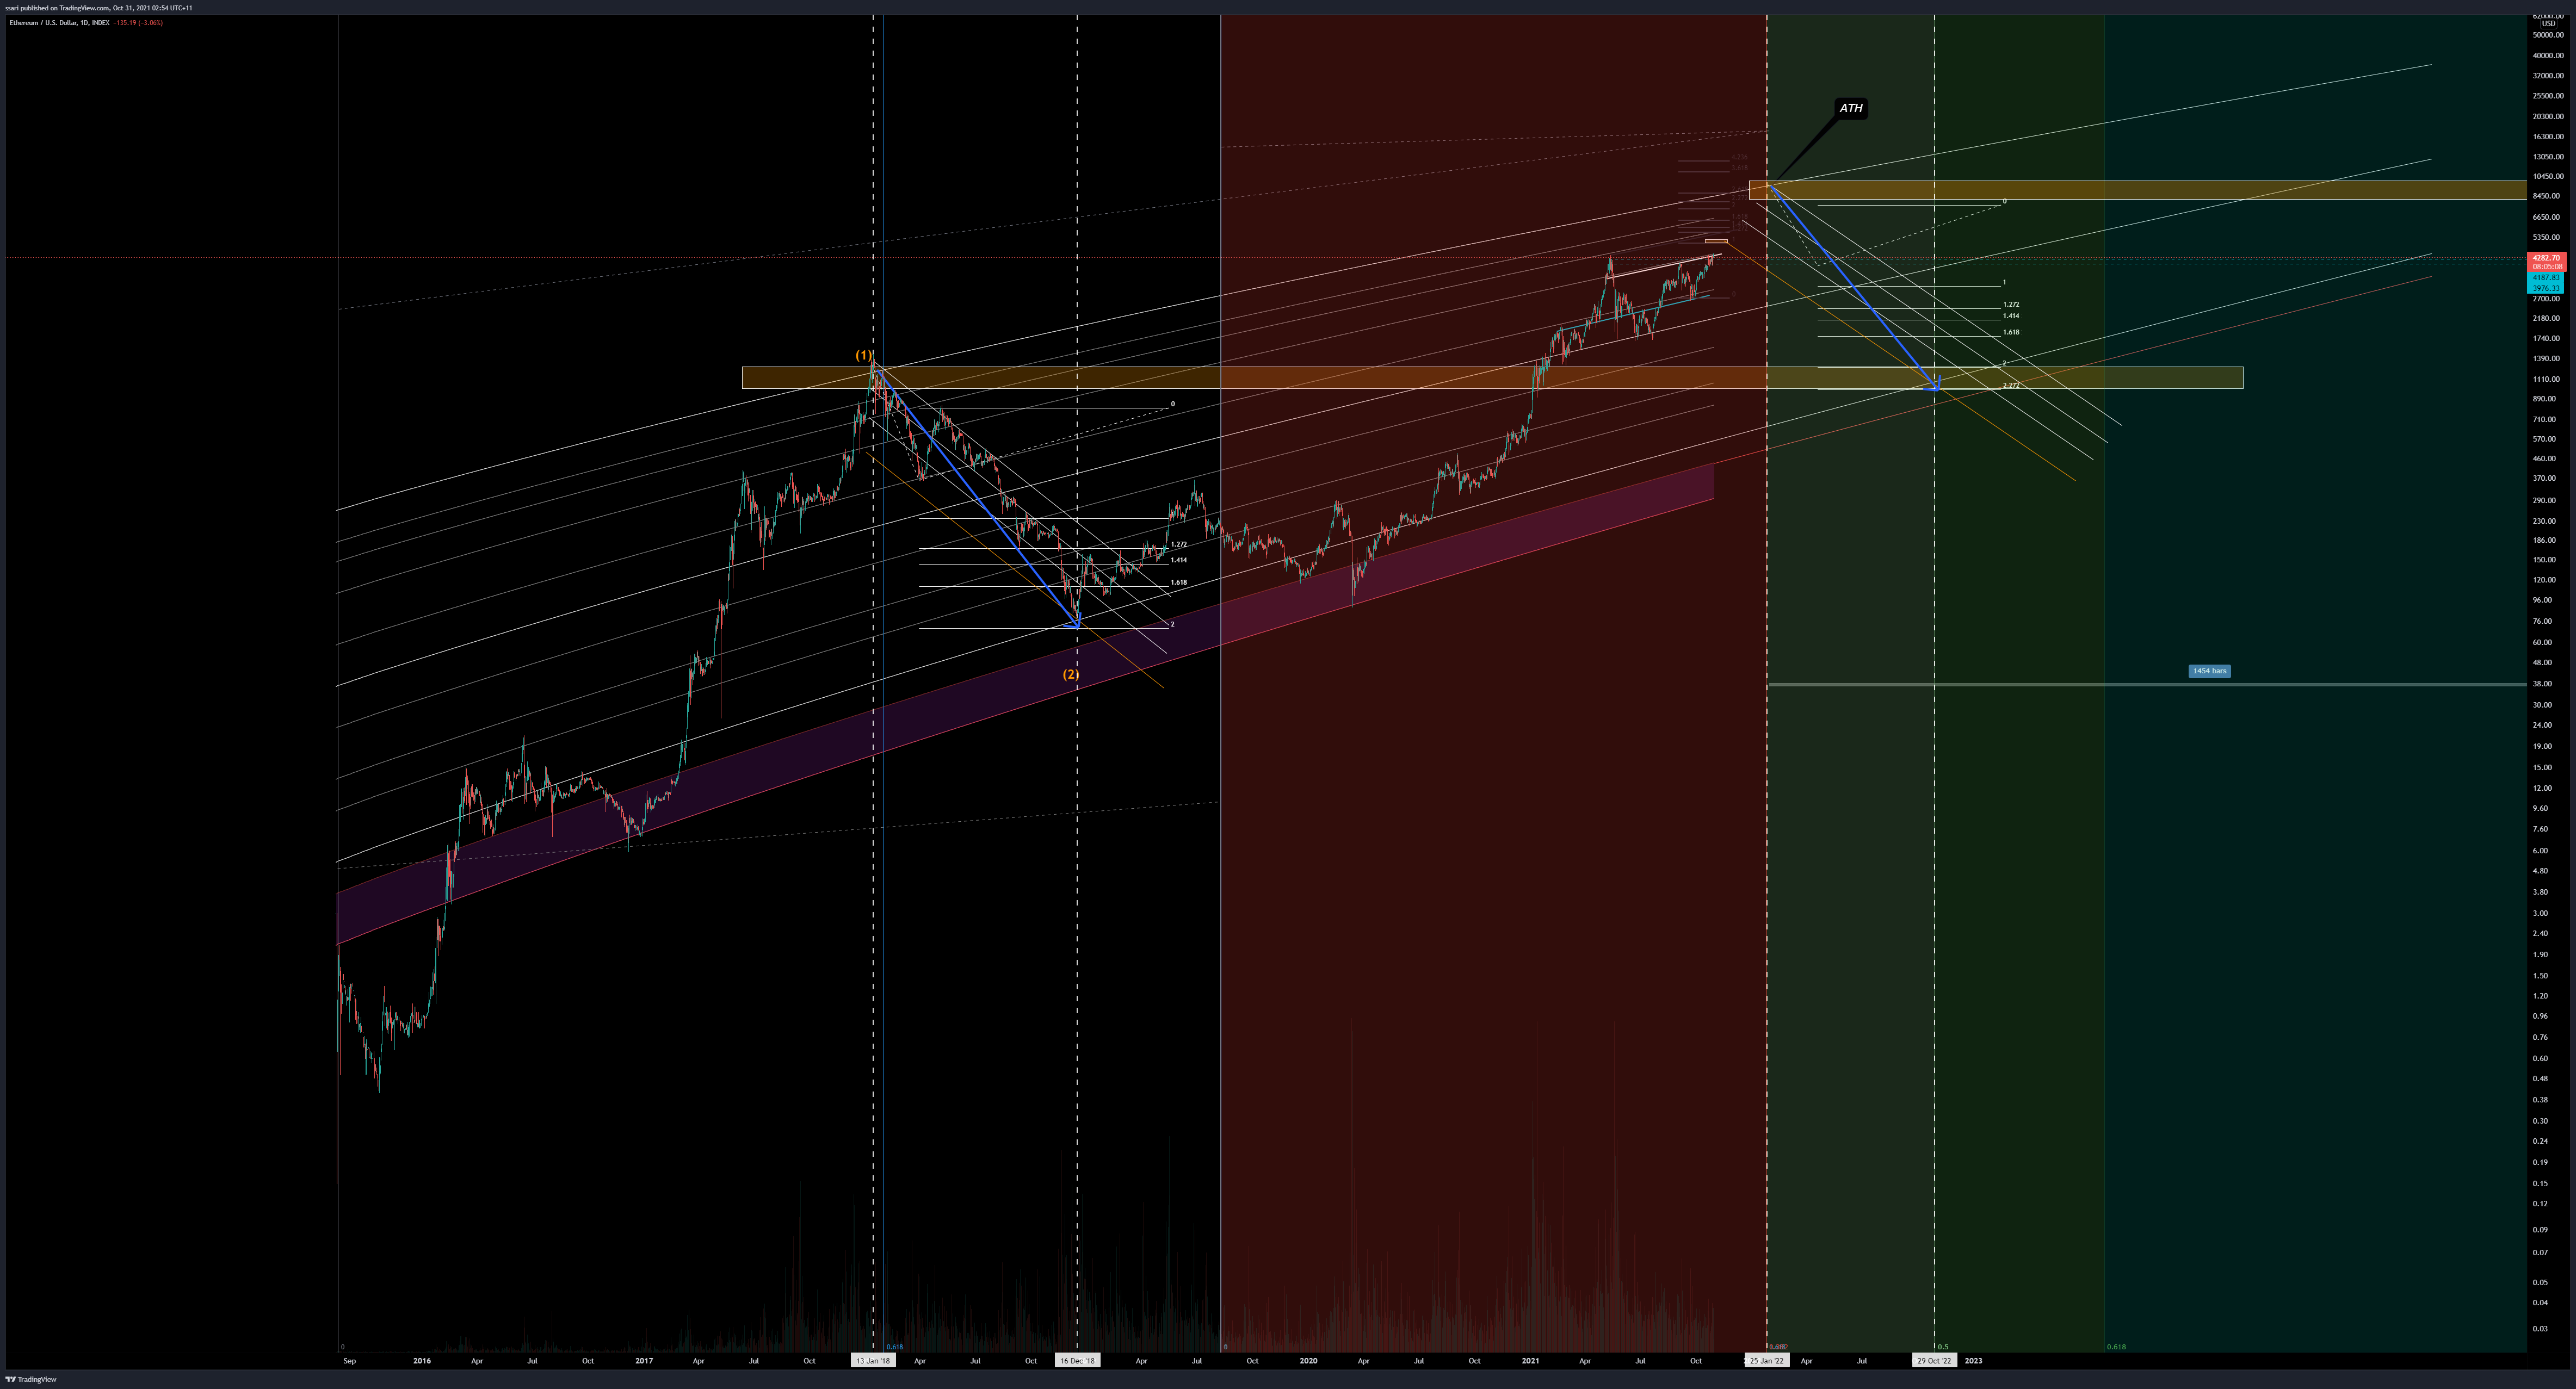This screenshot has width=2576, height=1389.
Task: Click the orange (2) wave label
Action: 1071,674
